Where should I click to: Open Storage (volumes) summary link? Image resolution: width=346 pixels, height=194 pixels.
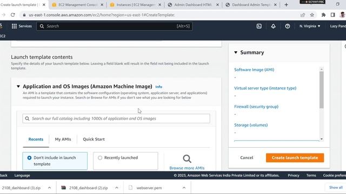[251, 125]
